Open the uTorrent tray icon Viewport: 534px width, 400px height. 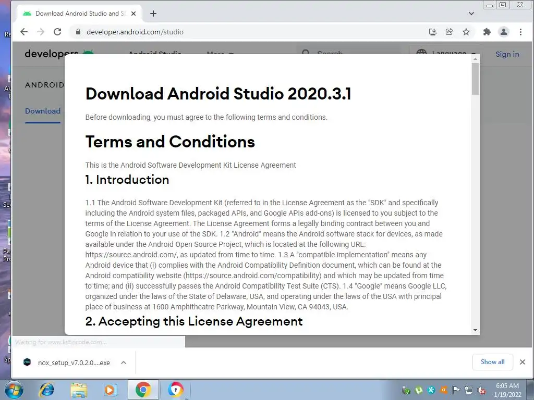click(419, 391)
